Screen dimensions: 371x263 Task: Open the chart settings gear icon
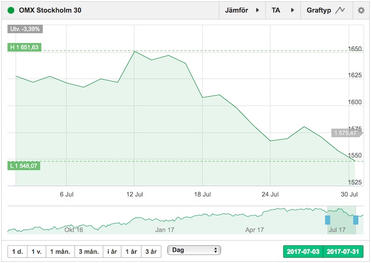[x=361, y=10]
